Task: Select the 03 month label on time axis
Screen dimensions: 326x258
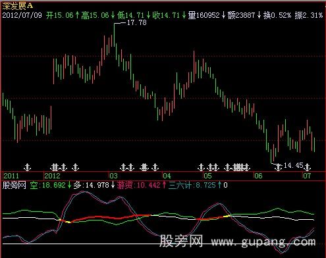Action: [113, 176]
